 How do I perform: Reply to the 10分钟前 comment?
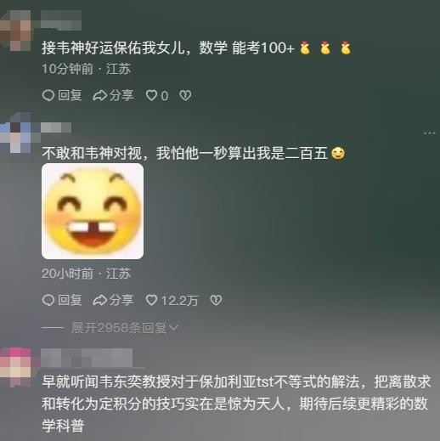(62, 95)
